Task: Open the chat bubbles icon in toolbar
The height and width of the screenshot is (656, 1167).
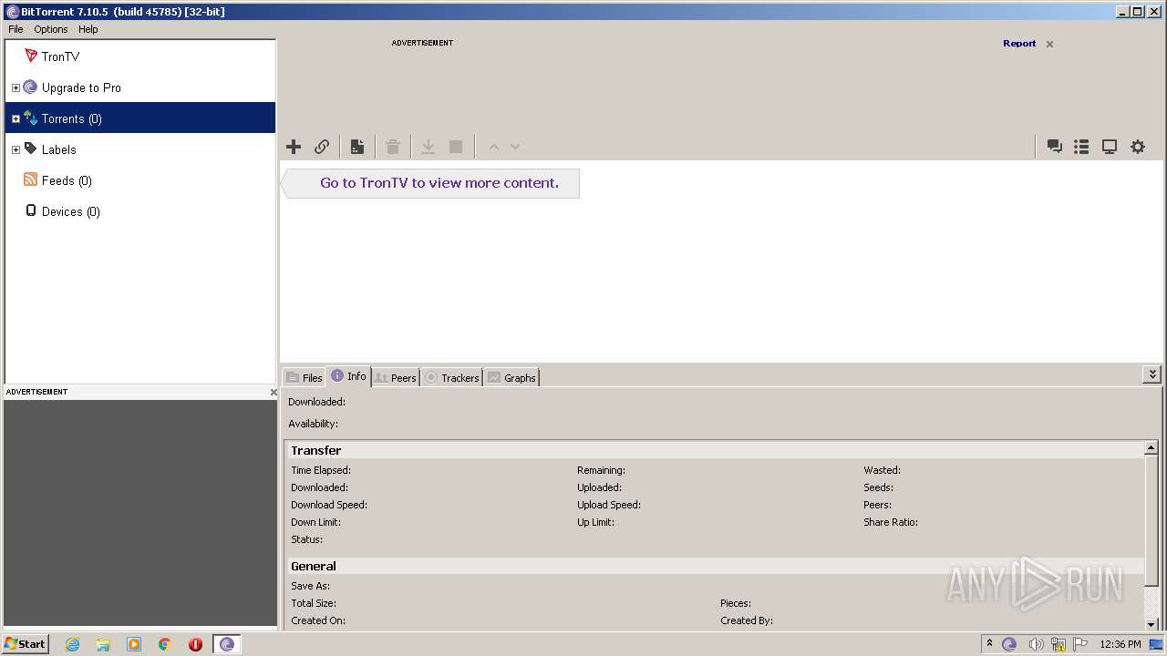Action: (1055, 147)
